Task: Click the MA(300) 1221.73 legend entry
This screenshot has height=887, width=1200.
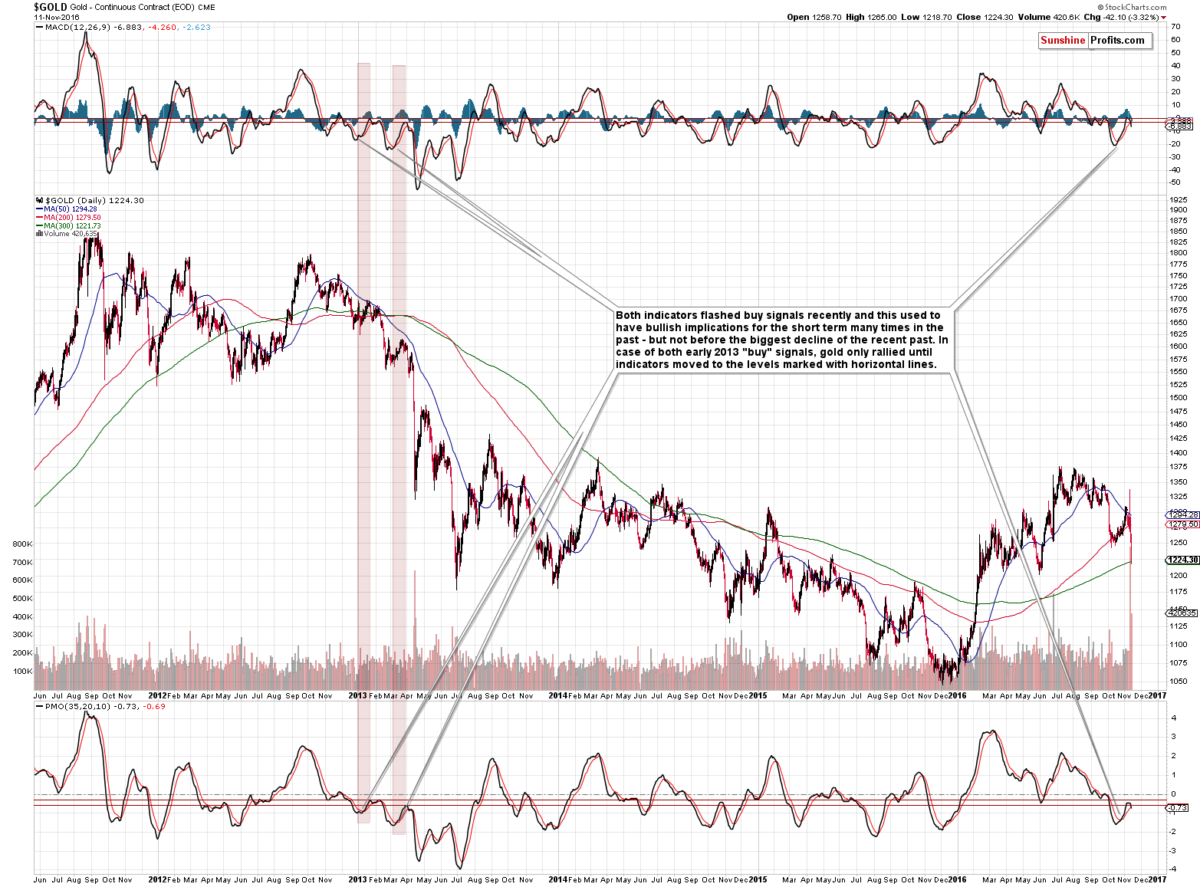Action: (72, 226)
